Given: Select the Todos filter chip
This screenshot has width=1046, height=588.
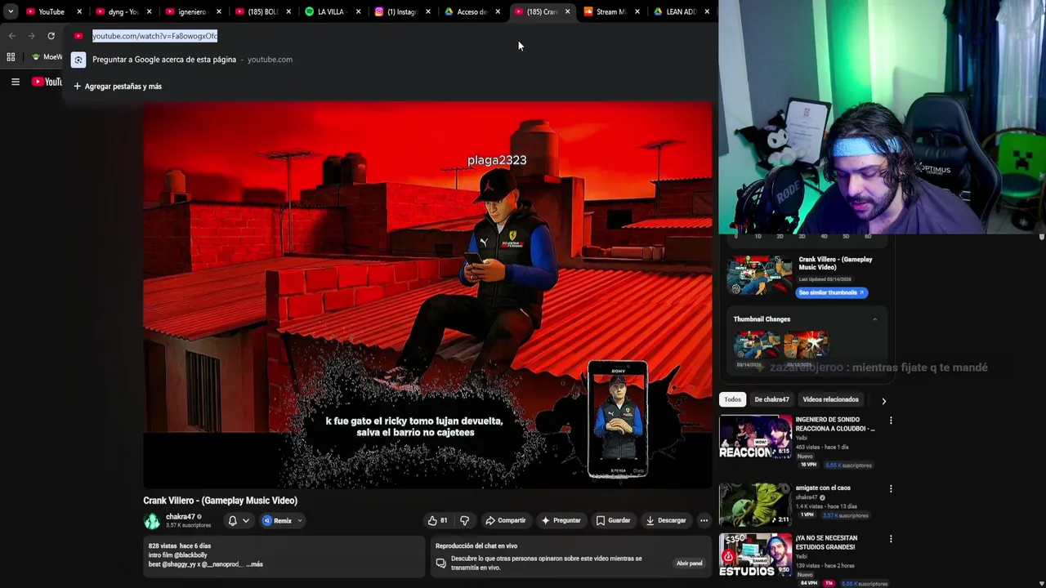Looking at the screenshot, I should point(732,399).
